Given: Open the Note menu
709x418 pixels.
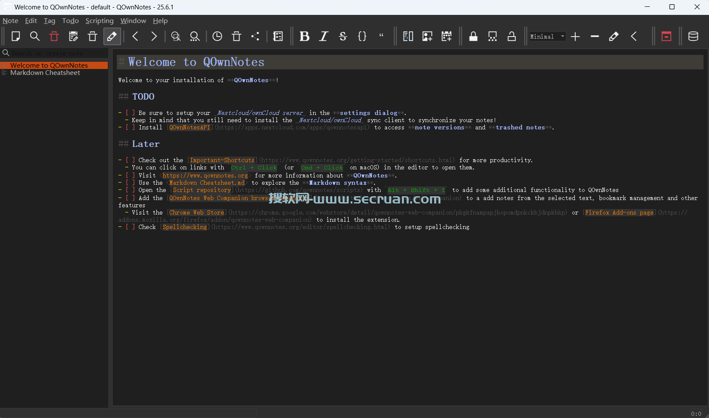Looking at the screenshot, I should (x=10, y=21).
